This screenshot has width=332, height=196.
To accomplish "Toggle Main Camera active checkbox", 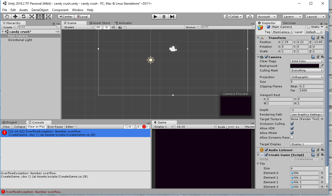I will (269, 27).
